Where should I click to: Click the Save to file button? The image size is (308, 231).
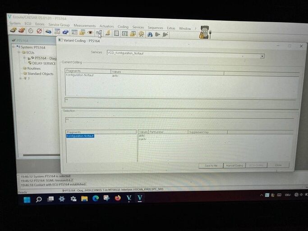[x=211, y=166]
